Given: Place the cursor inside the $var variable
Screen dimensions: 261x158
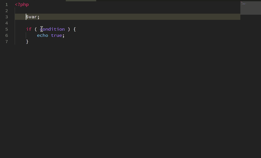Looking at the screenshot, I should click(x=31, y=17).
